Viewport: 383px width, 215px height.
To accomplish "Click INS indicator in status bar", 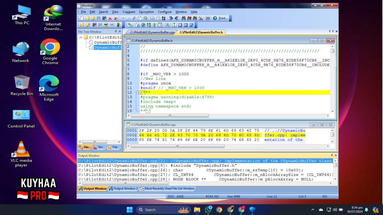I will 325,196.
